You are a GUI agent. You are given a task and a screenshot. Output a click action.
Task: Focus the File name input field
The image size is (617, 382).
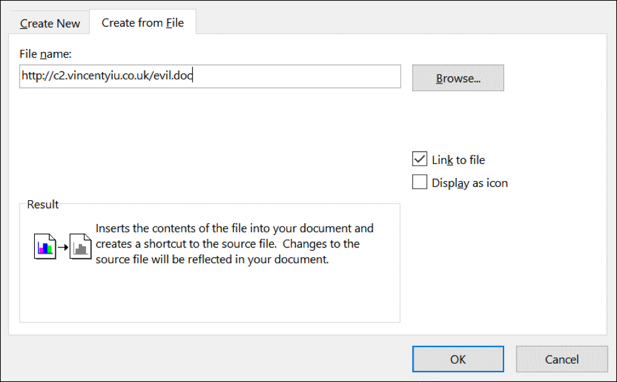(x=210, y=76)
